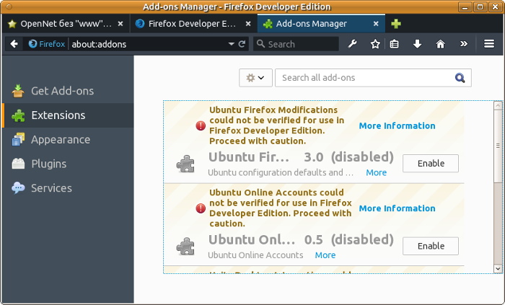Show bookmarks list icon in toolbar

(395, 44)
